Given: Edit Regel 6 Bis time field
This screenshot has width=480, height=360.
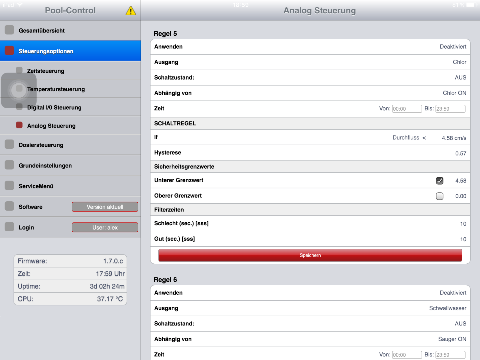Looking at the screenshot, I should [x=450, y=355].
